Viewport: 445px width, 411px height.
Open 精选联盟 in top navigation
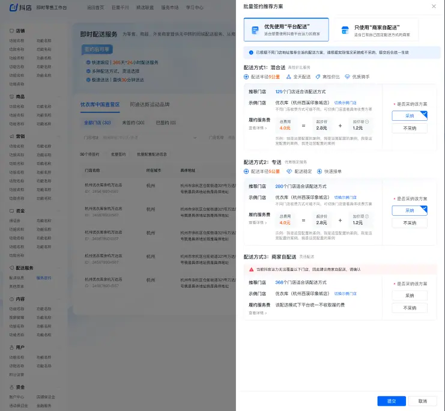145,8
